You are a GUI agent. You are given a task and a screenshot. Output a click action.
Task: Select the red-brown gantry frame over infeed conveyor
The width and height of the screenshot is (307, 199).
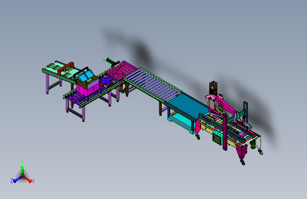(66, 68)
